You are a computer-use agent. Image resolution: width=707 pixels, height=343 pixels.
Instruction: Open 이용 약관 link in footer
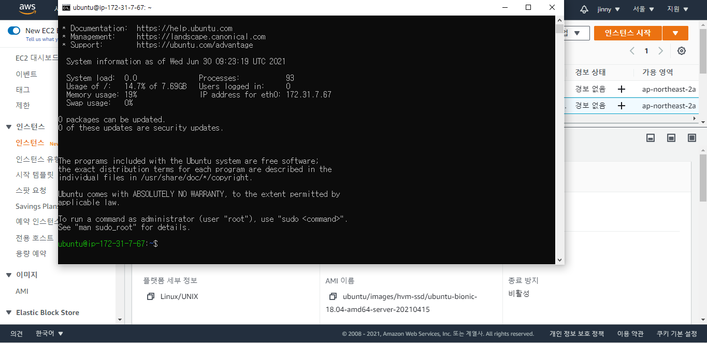pyautogui.click(x=630, y=334)
